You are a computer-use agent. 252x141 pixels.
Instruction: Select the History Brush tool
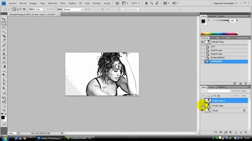tap(4, 58)
